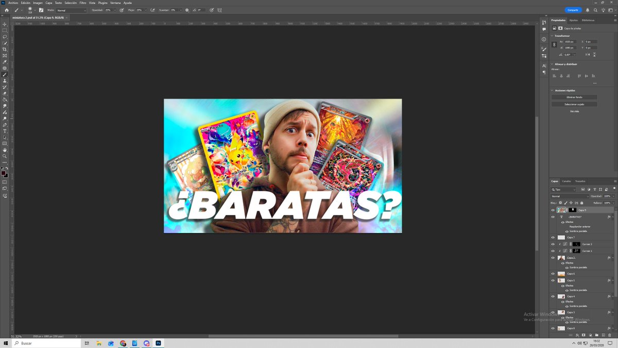The height and width of the screenshot is (348, 618).
Task: Toggle visibility of Capa 8
Action: (x=553, y=328)
